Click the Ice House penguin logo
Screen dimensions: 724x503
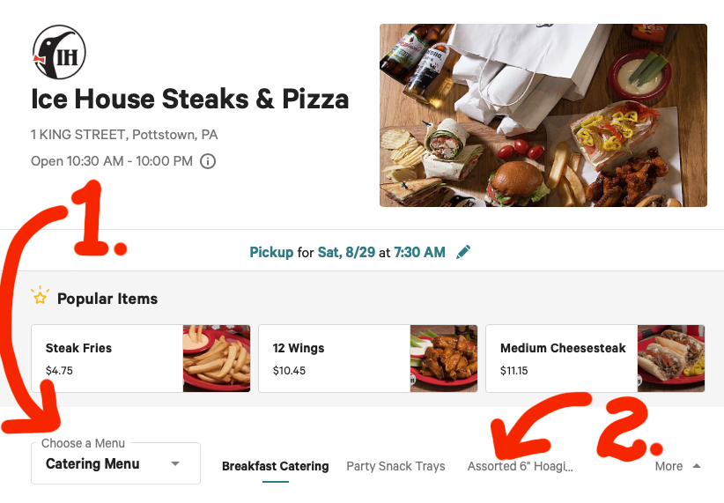pyautogui.click(x=59, y=52)
